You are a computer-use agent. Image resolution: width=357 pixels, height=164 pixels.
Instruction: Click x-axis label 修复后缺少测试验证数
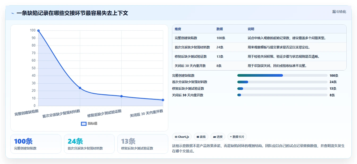click(x=105, y=113)
